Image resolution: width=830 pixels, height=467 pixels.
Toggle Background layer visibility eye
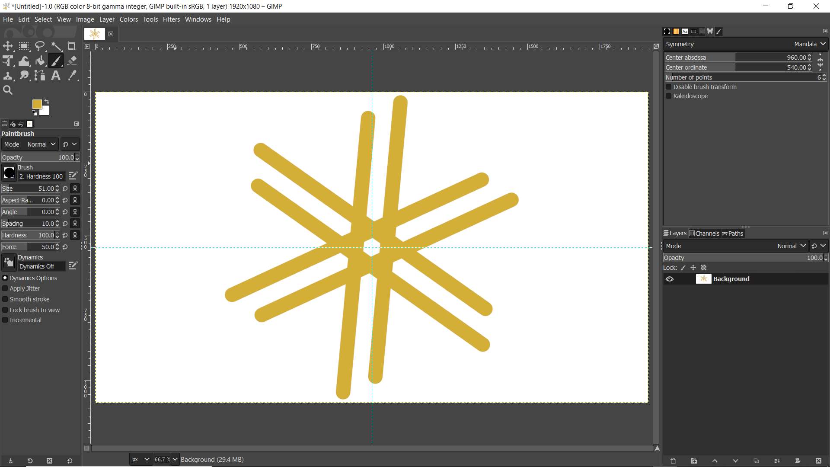click(x=670, y=279)
